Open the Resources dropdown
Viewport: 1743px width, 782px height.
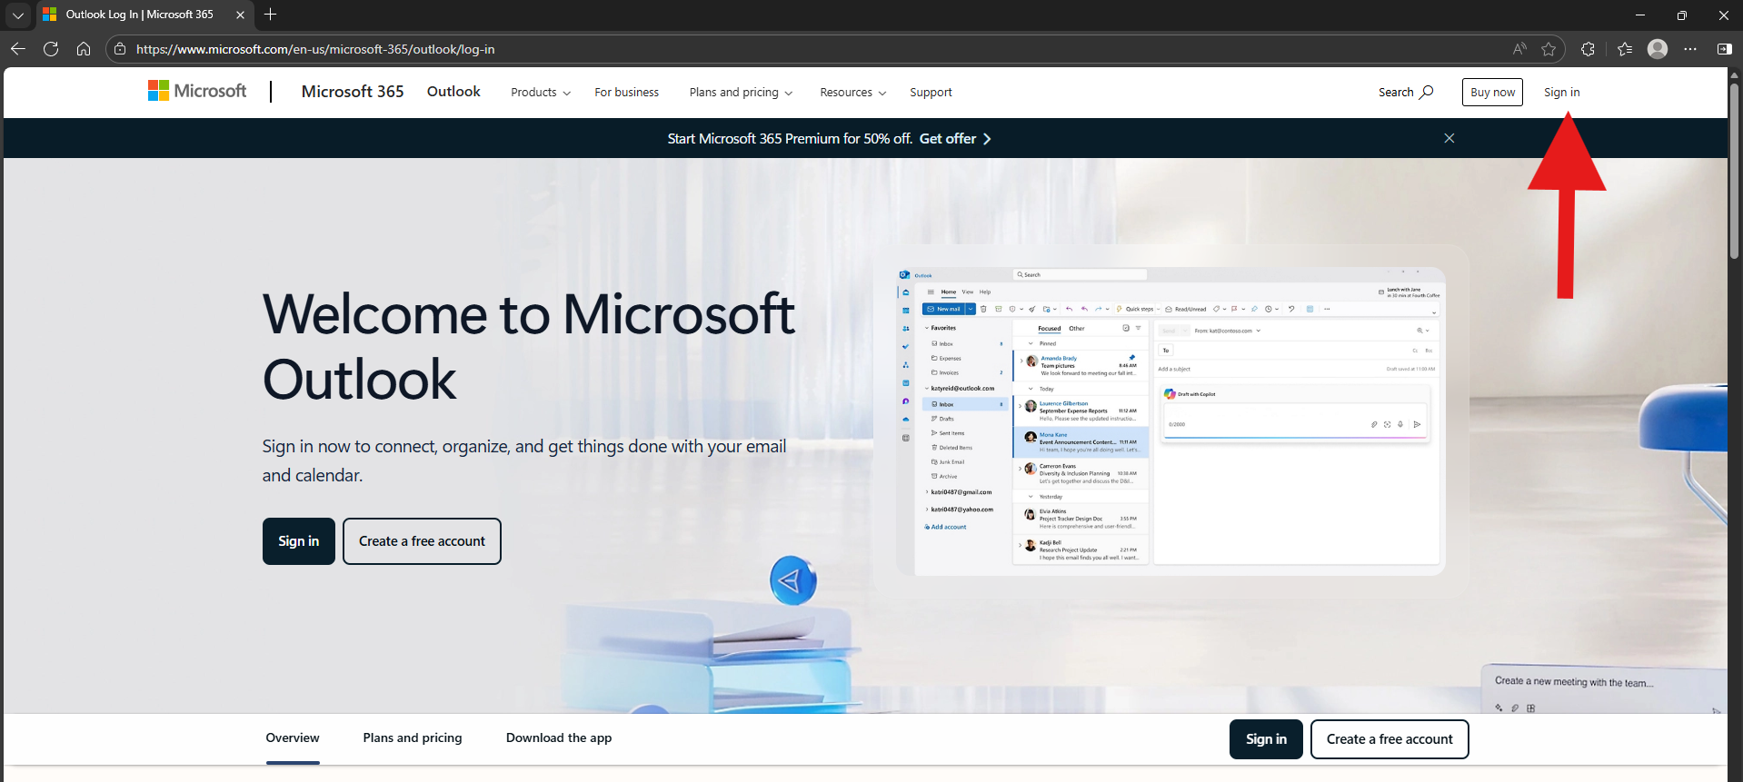852,93
